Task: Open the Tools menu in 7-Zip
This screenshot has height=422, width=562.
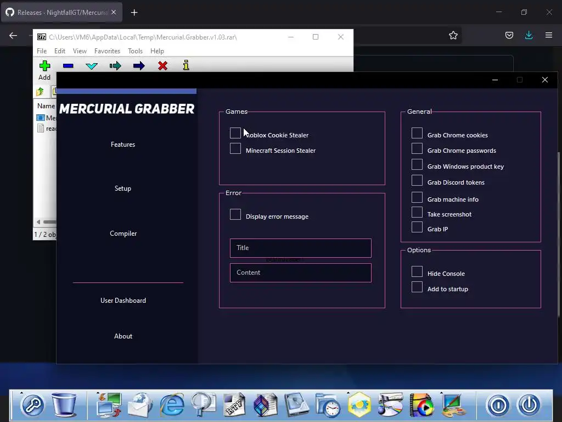Action: [135, 51]
